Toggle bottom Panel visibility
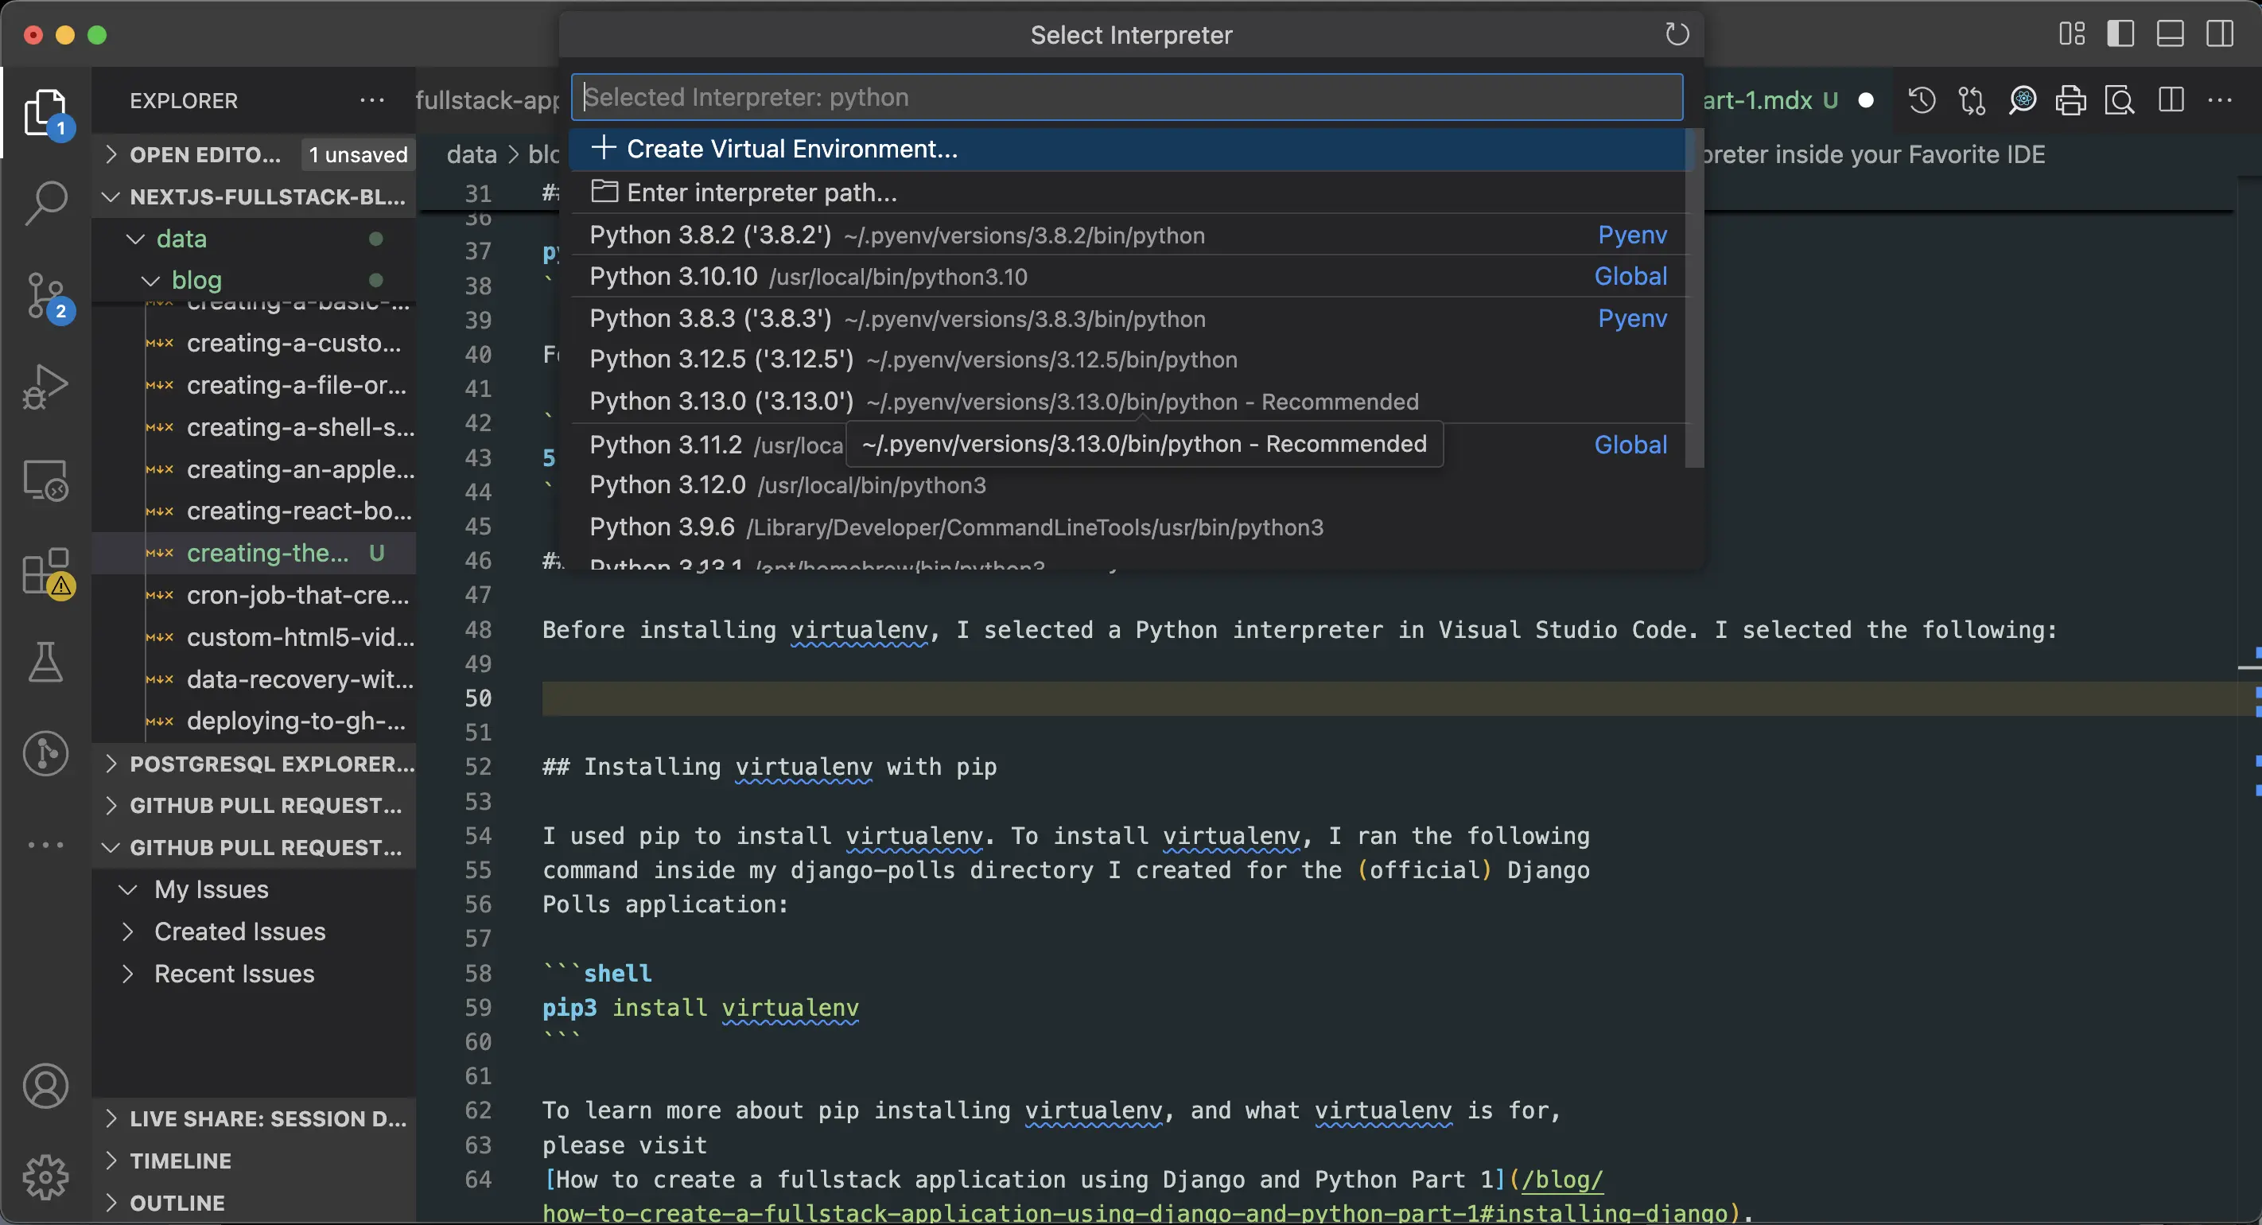The width and height of the screenshot is (2262, 1225). pyautogui.click(x=2170, y=34)
